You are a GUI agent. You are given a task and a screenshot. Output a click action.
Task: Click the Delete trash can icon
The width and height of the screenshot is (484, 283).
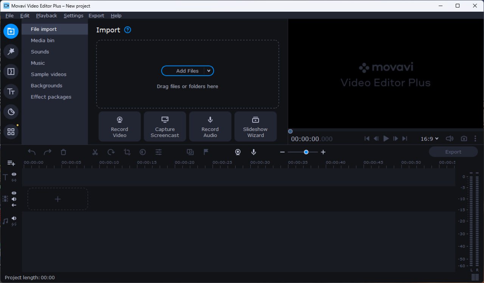tap(64, 152)
